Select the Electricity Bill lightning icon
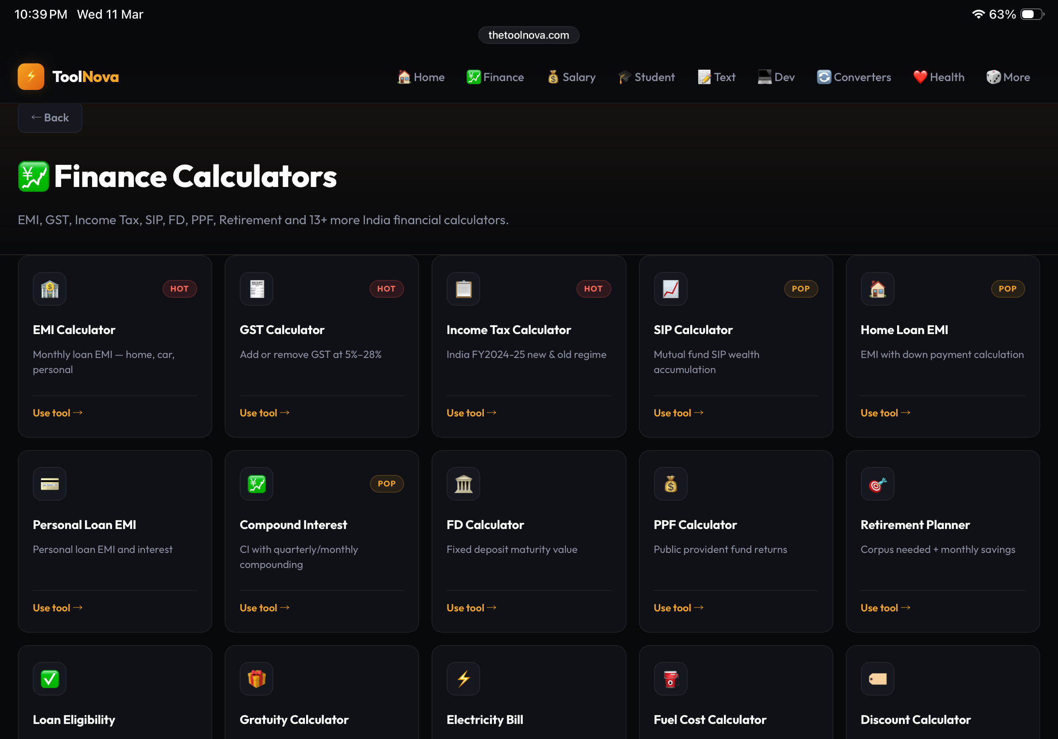1058x739 pixels. [463, 678]
